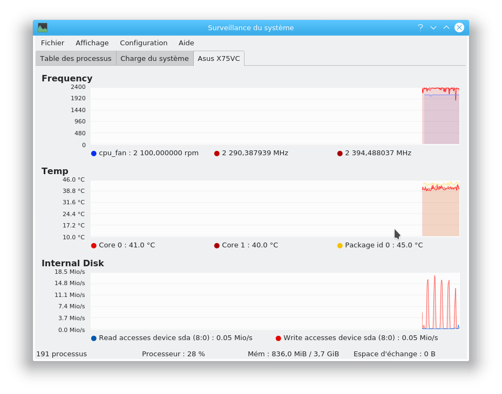Image resolution: width=502 pixels, height=394 pixels.
Task: Click the Core 1 : 40.0 °C label
Action: [250, 245]
